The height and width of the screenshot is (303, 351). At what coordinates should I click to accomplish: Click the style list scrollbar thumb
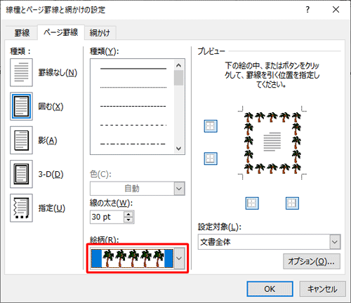click(x=179, y=78)
